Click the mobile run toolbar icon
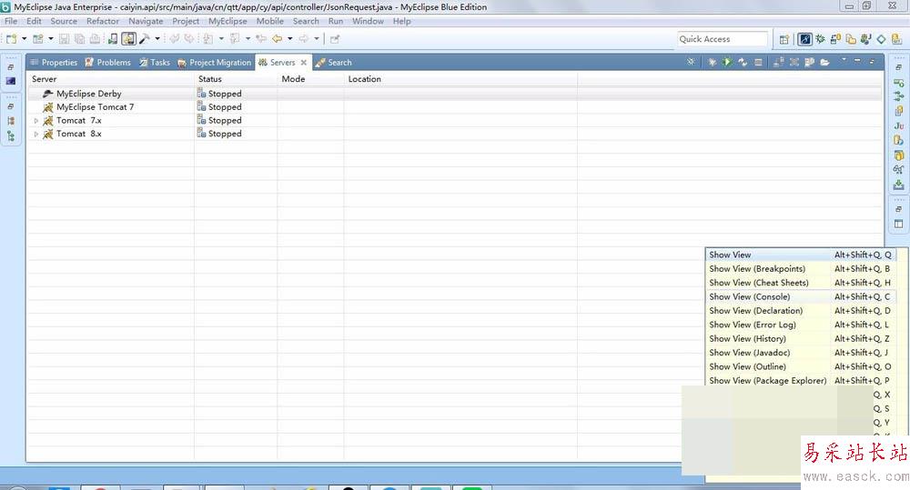 click(113, 39)
